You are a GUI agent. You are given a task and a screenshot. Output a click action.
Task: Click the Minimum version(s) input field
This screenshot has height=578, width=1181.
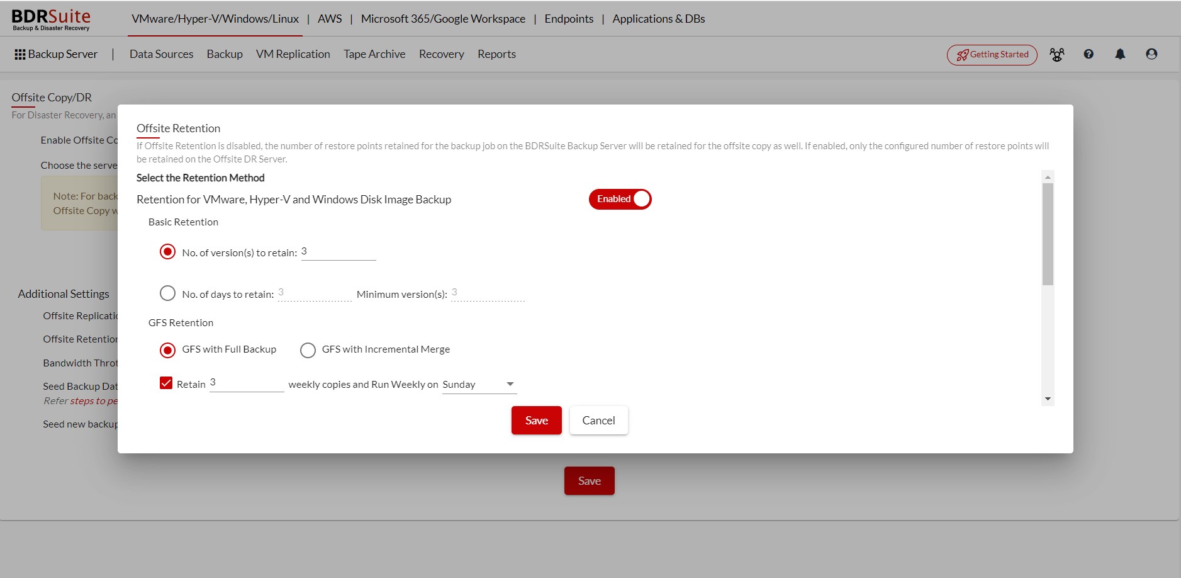click(x=488, y=293)
